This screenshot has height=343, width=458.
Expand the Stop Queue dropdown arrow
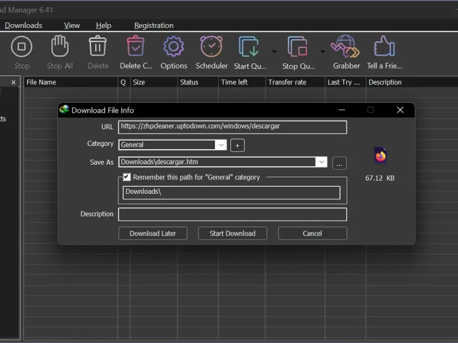click(x=322, y=51)
